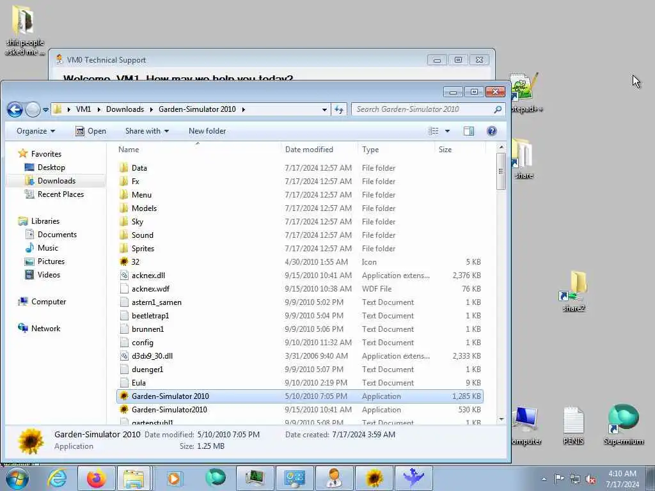This screenshot has height=491, width=655.
Task: Click the file list scroll up arrow
Action: (501, 148)
